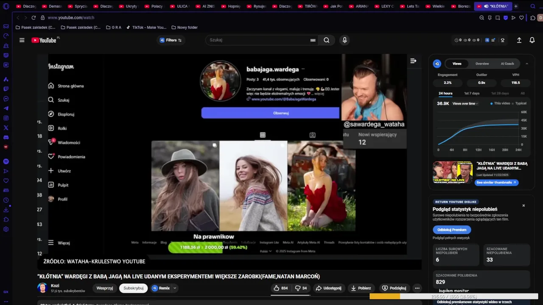Click 'See similar thumbnails' link

click(x=496, y=183)
